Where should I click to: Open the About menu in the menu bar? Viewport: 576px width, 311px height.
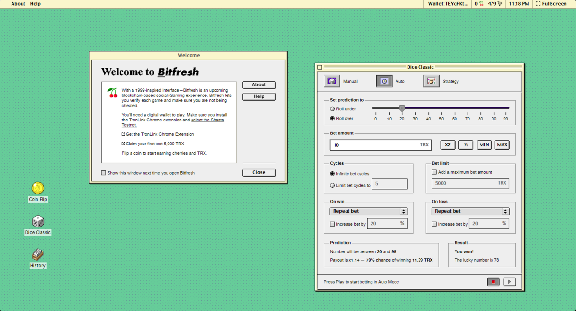[x=18, y=4]
